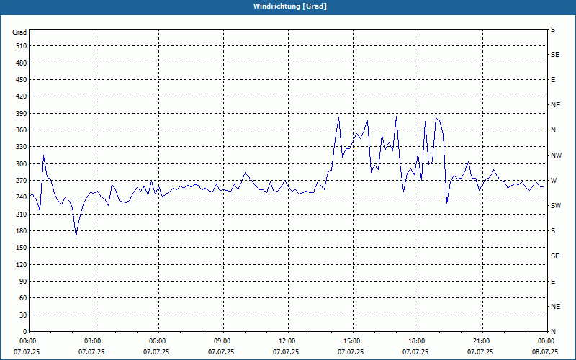Click the N compass label beside 360 gridline
This screenshot has width=576, height=360.
pyautogui.click(x=553, y=130)
